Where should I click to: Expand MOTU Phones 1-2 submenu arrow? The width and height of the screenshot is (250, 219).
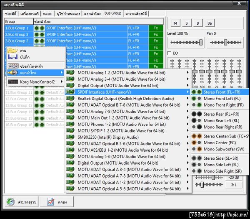click(x=188, y=124)
